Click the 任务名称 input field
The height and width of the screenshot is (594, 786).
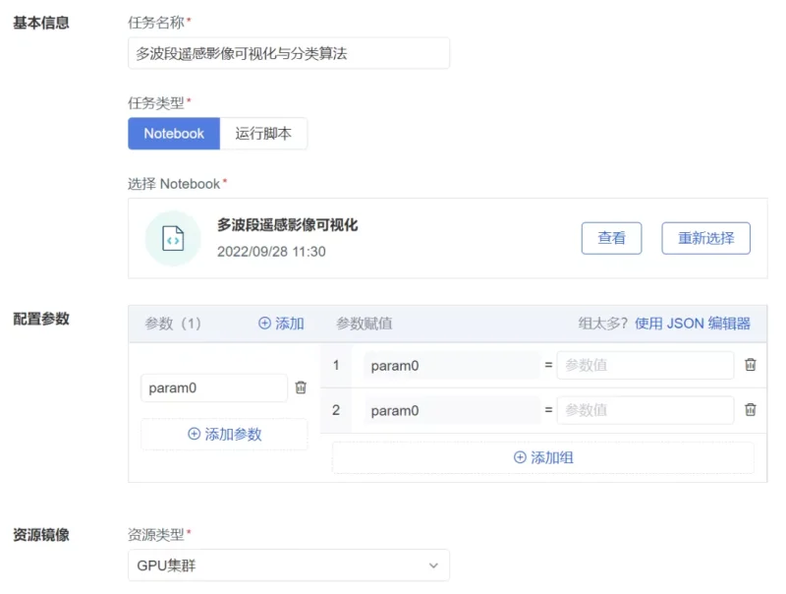pos(288,54)
